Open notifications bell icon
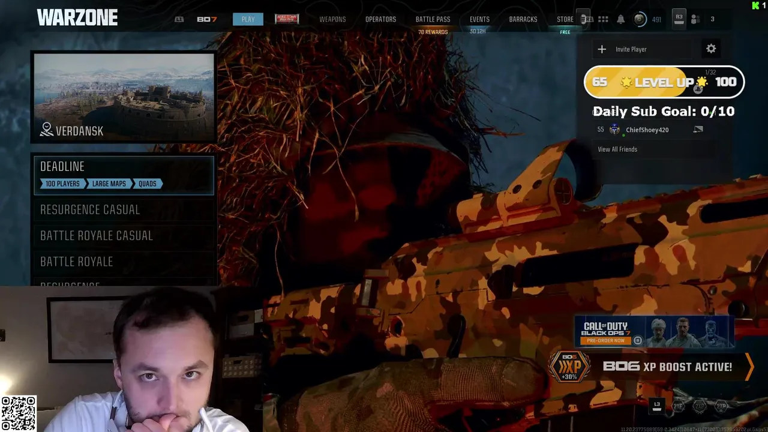This screenshot has height=432, width=768. 621,19
